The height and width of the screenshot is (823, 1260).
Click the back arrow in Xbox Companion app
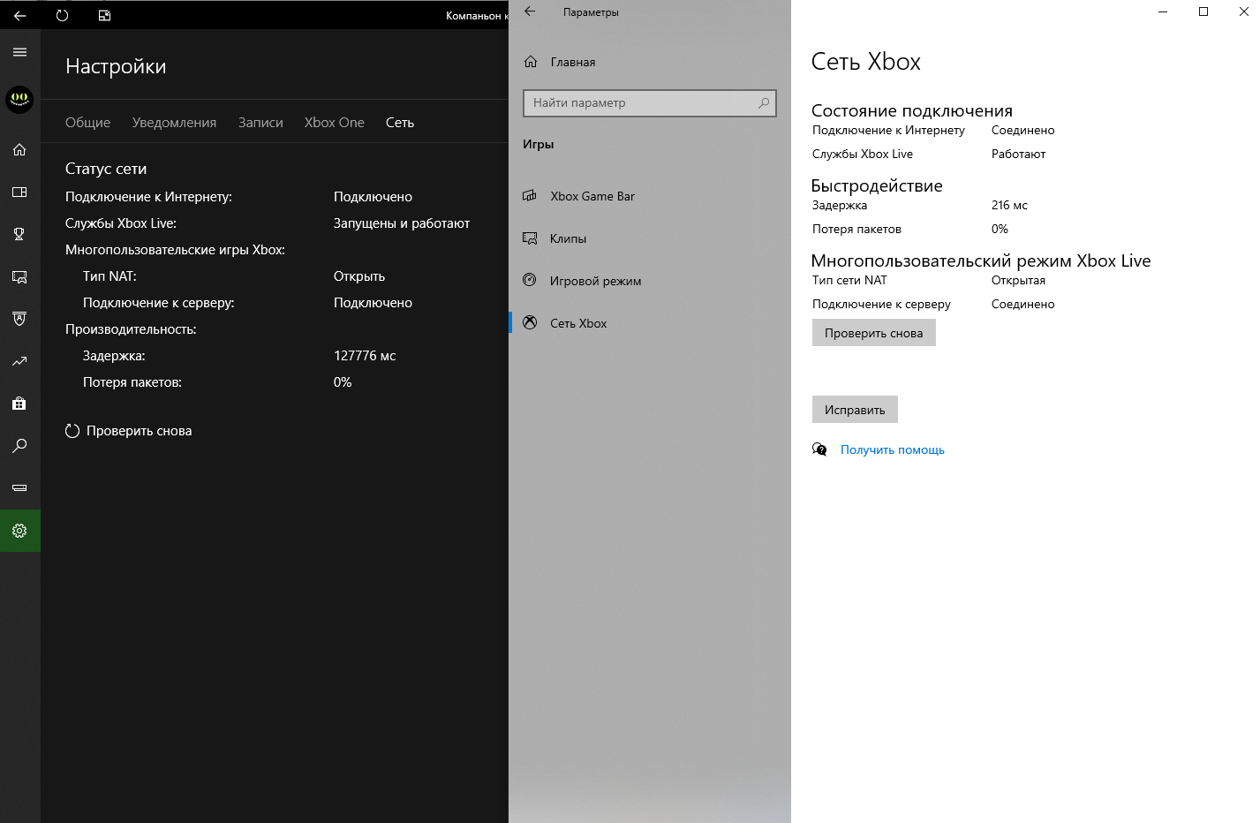point(19,15)
